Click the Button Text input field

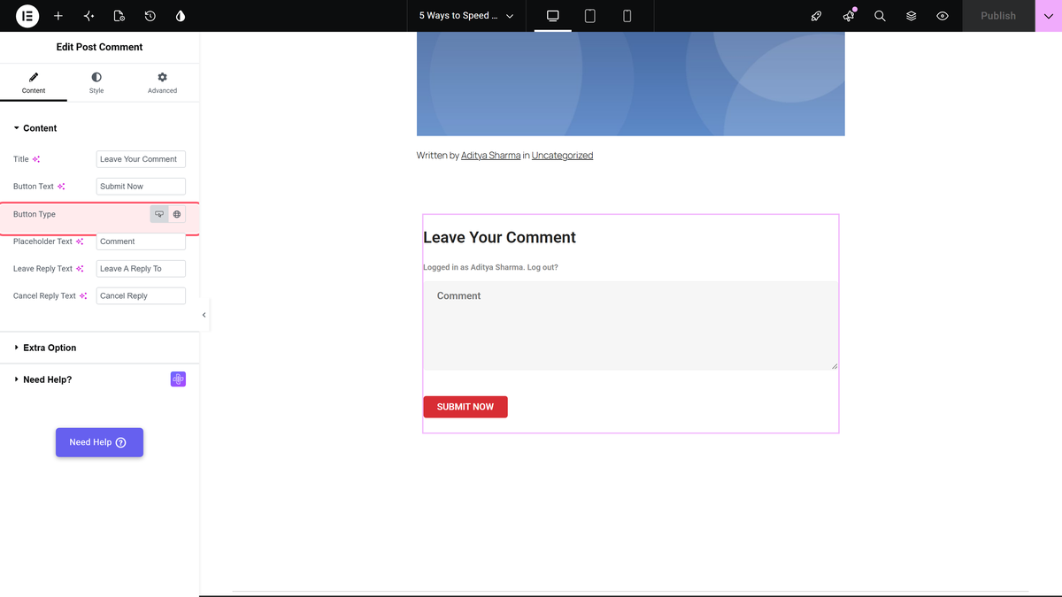click(x=141, y=187)
